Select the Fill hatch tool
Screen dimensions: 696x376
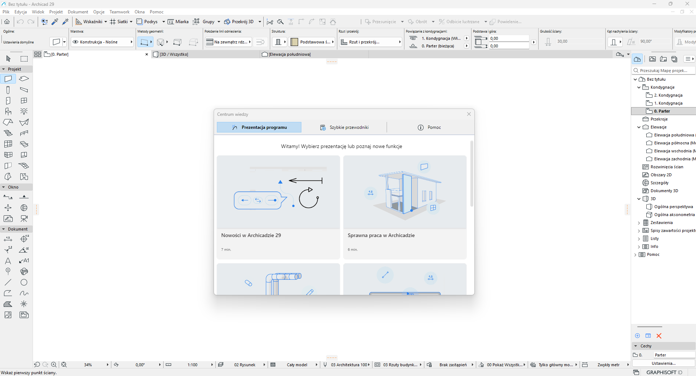[8, 304]
